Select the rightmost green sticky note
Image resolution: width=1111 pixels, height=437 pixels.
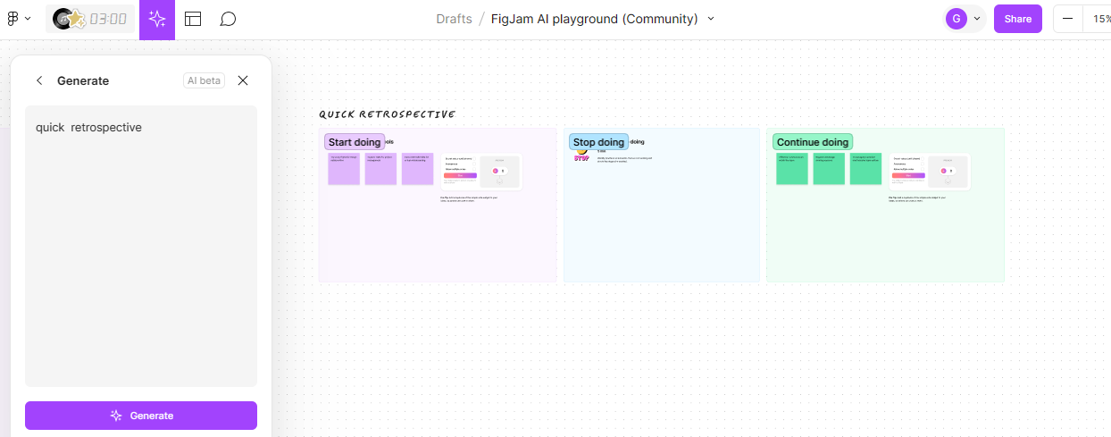pyautogui.click(x=865, y=169)
